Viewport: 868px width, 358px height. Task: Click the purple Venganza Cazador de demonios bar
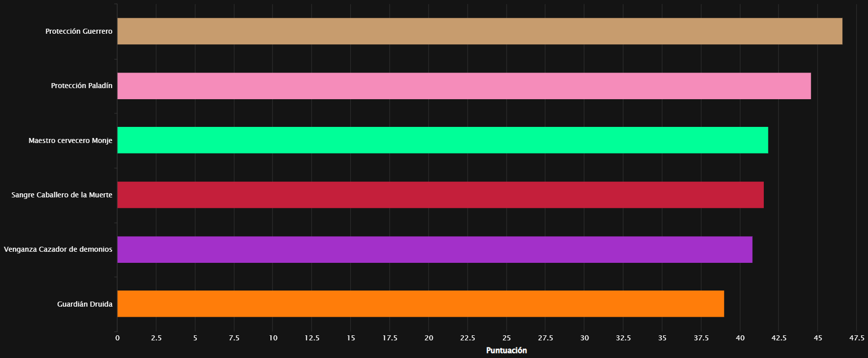435,249
